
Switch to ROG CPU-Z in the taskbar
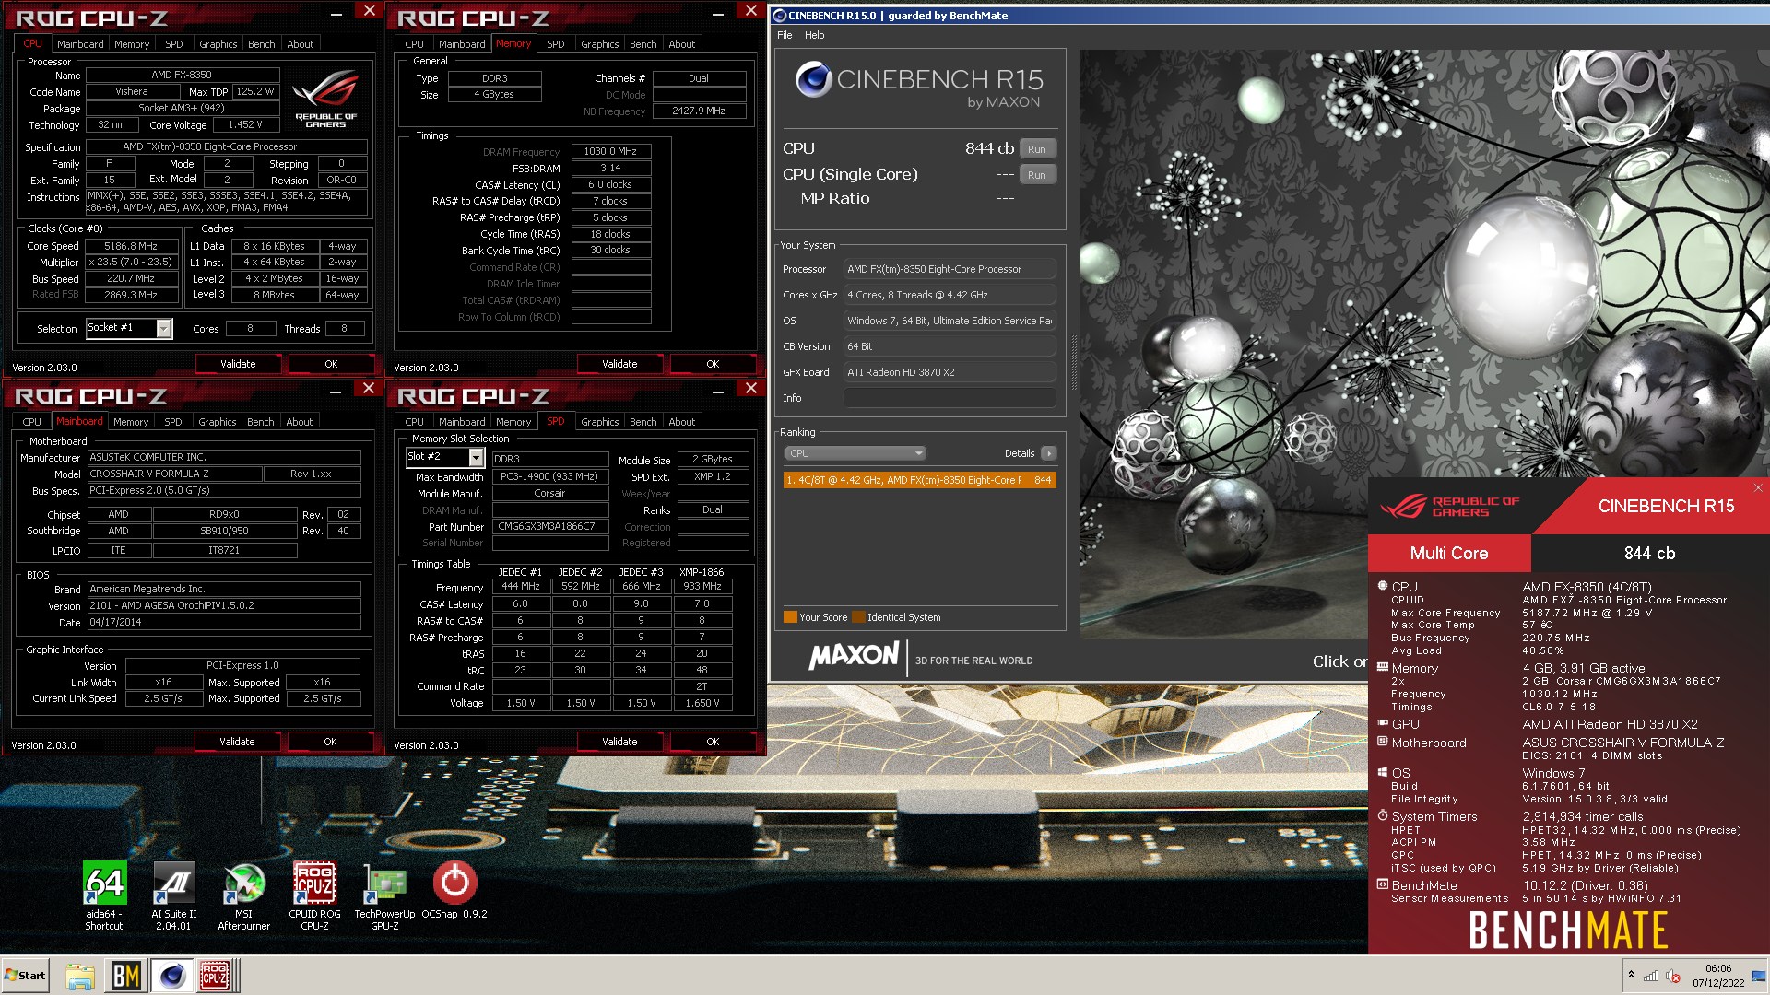pos(217,976)
